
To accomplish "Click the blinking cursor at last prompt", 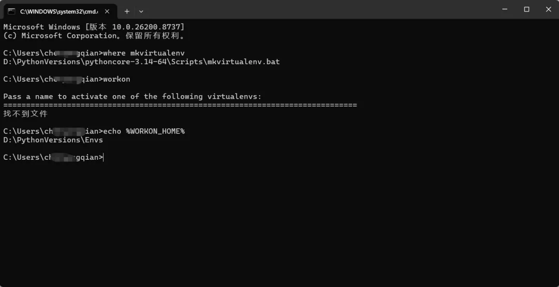I will coord(104,157).
